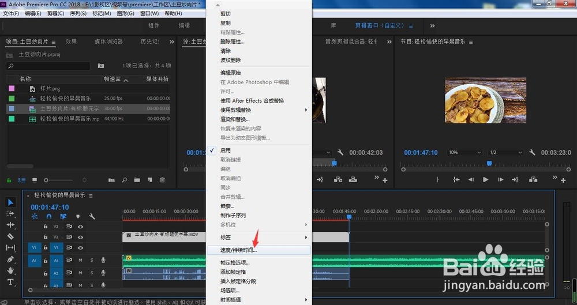Step forward one frame in Program monitor
Viewport: 577px width, 305px height.
(x=500, y=179)
